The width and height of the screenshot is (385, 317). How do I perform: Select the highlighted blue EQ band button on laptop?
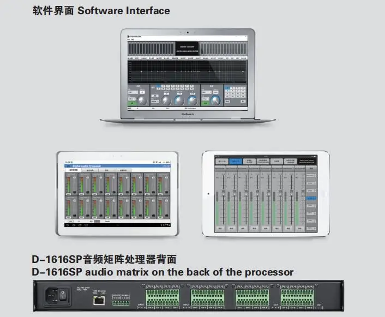[159, 86]
